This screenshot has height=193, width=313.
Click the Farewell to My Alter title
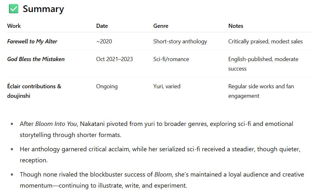32,41
